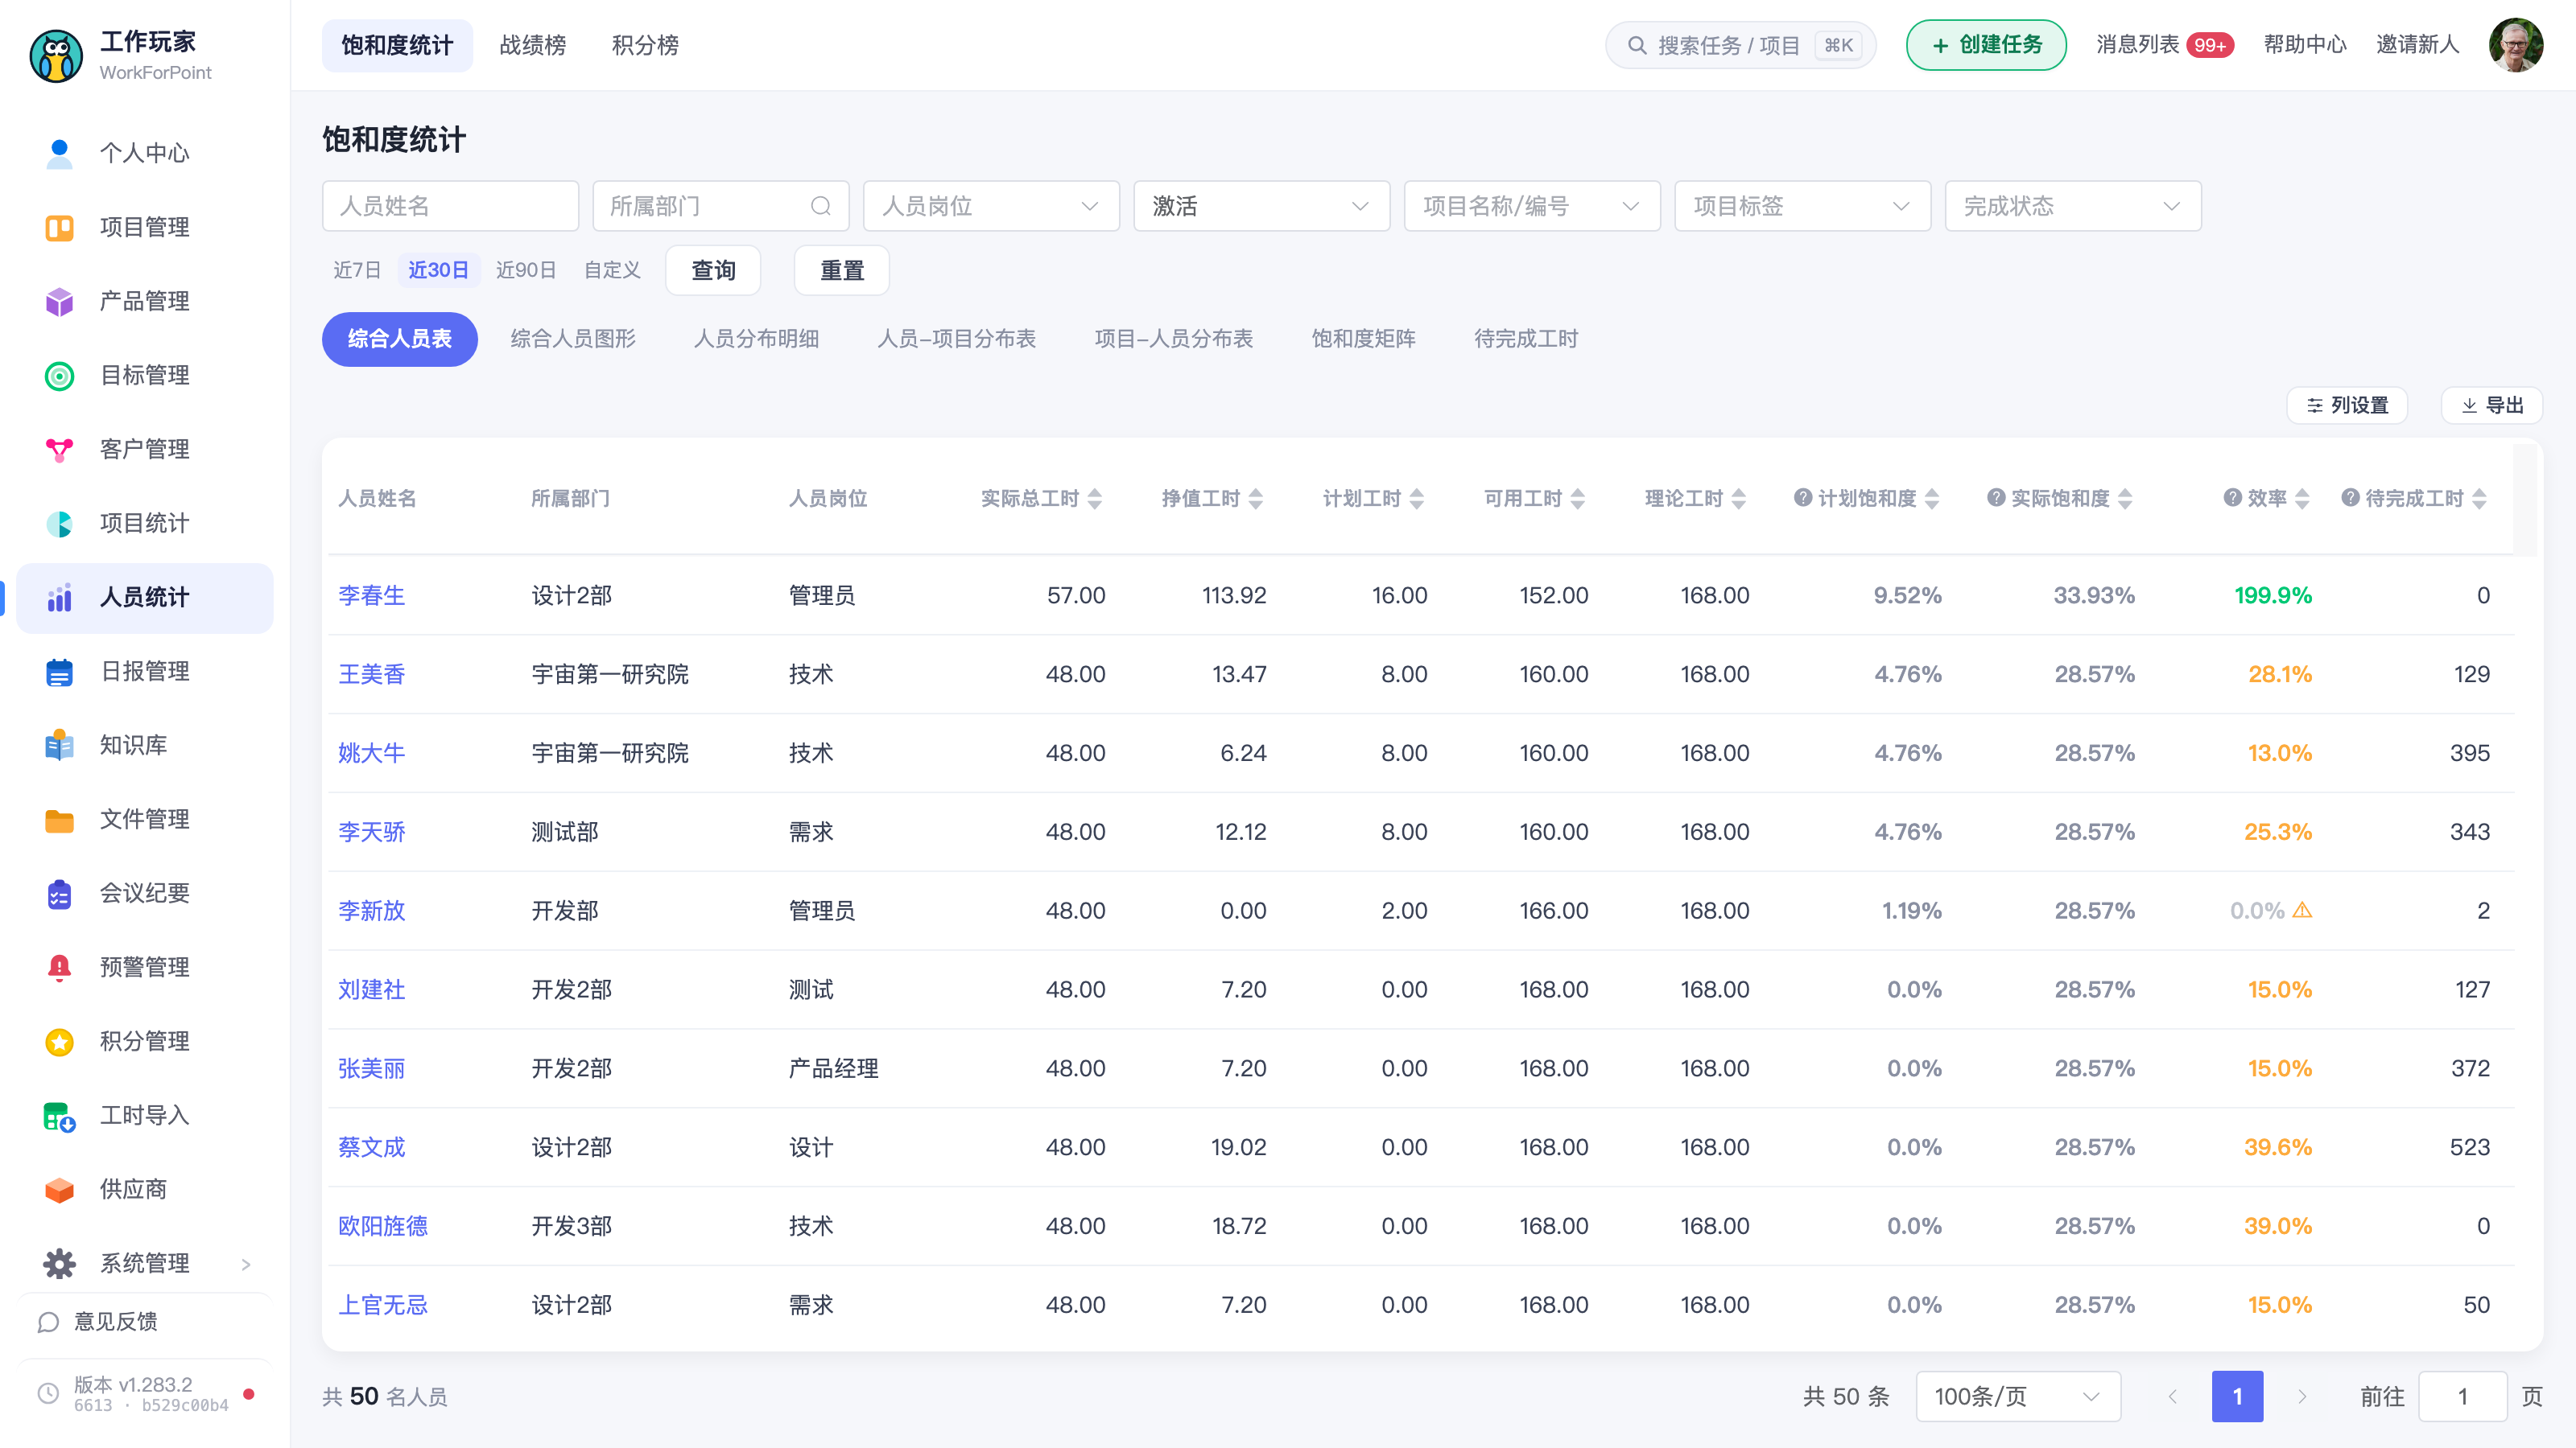Image resolution: width=2576 pixels, height=1448 pixels.
Task: Open the 知识库 section
Action: pyautogui.click(x=144, y=744)
